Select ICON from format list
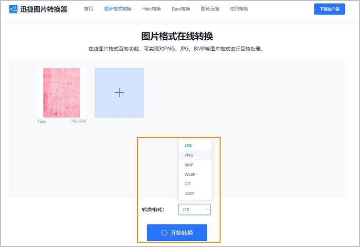360x247 pixels. (195, 193)
